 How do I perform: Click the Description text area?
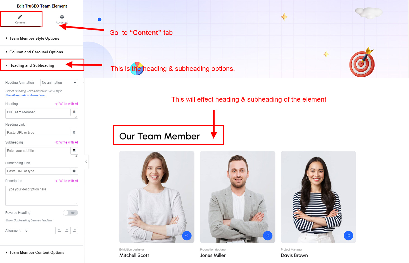(42, 196)
